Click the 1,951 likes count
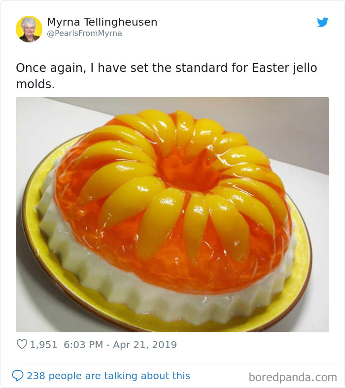 click(43, 345)
